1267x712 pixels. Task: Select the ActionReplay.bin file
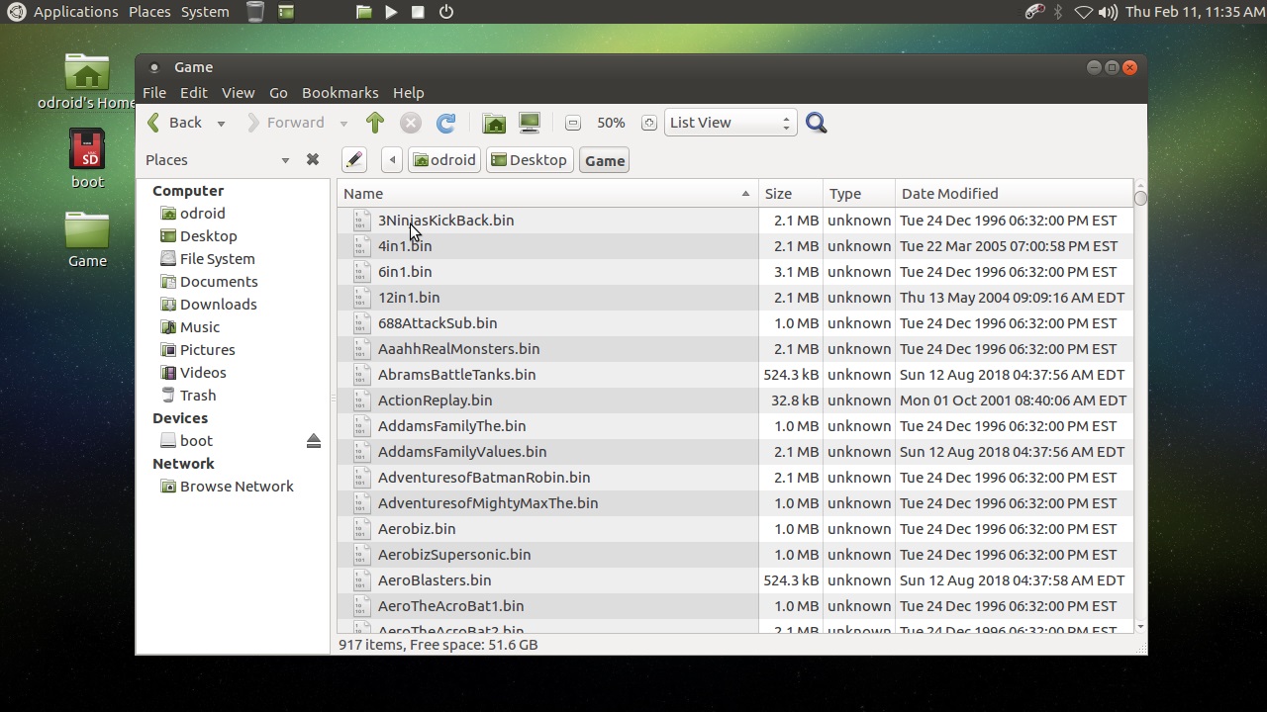pyautogui.click(x=435, y=400)
